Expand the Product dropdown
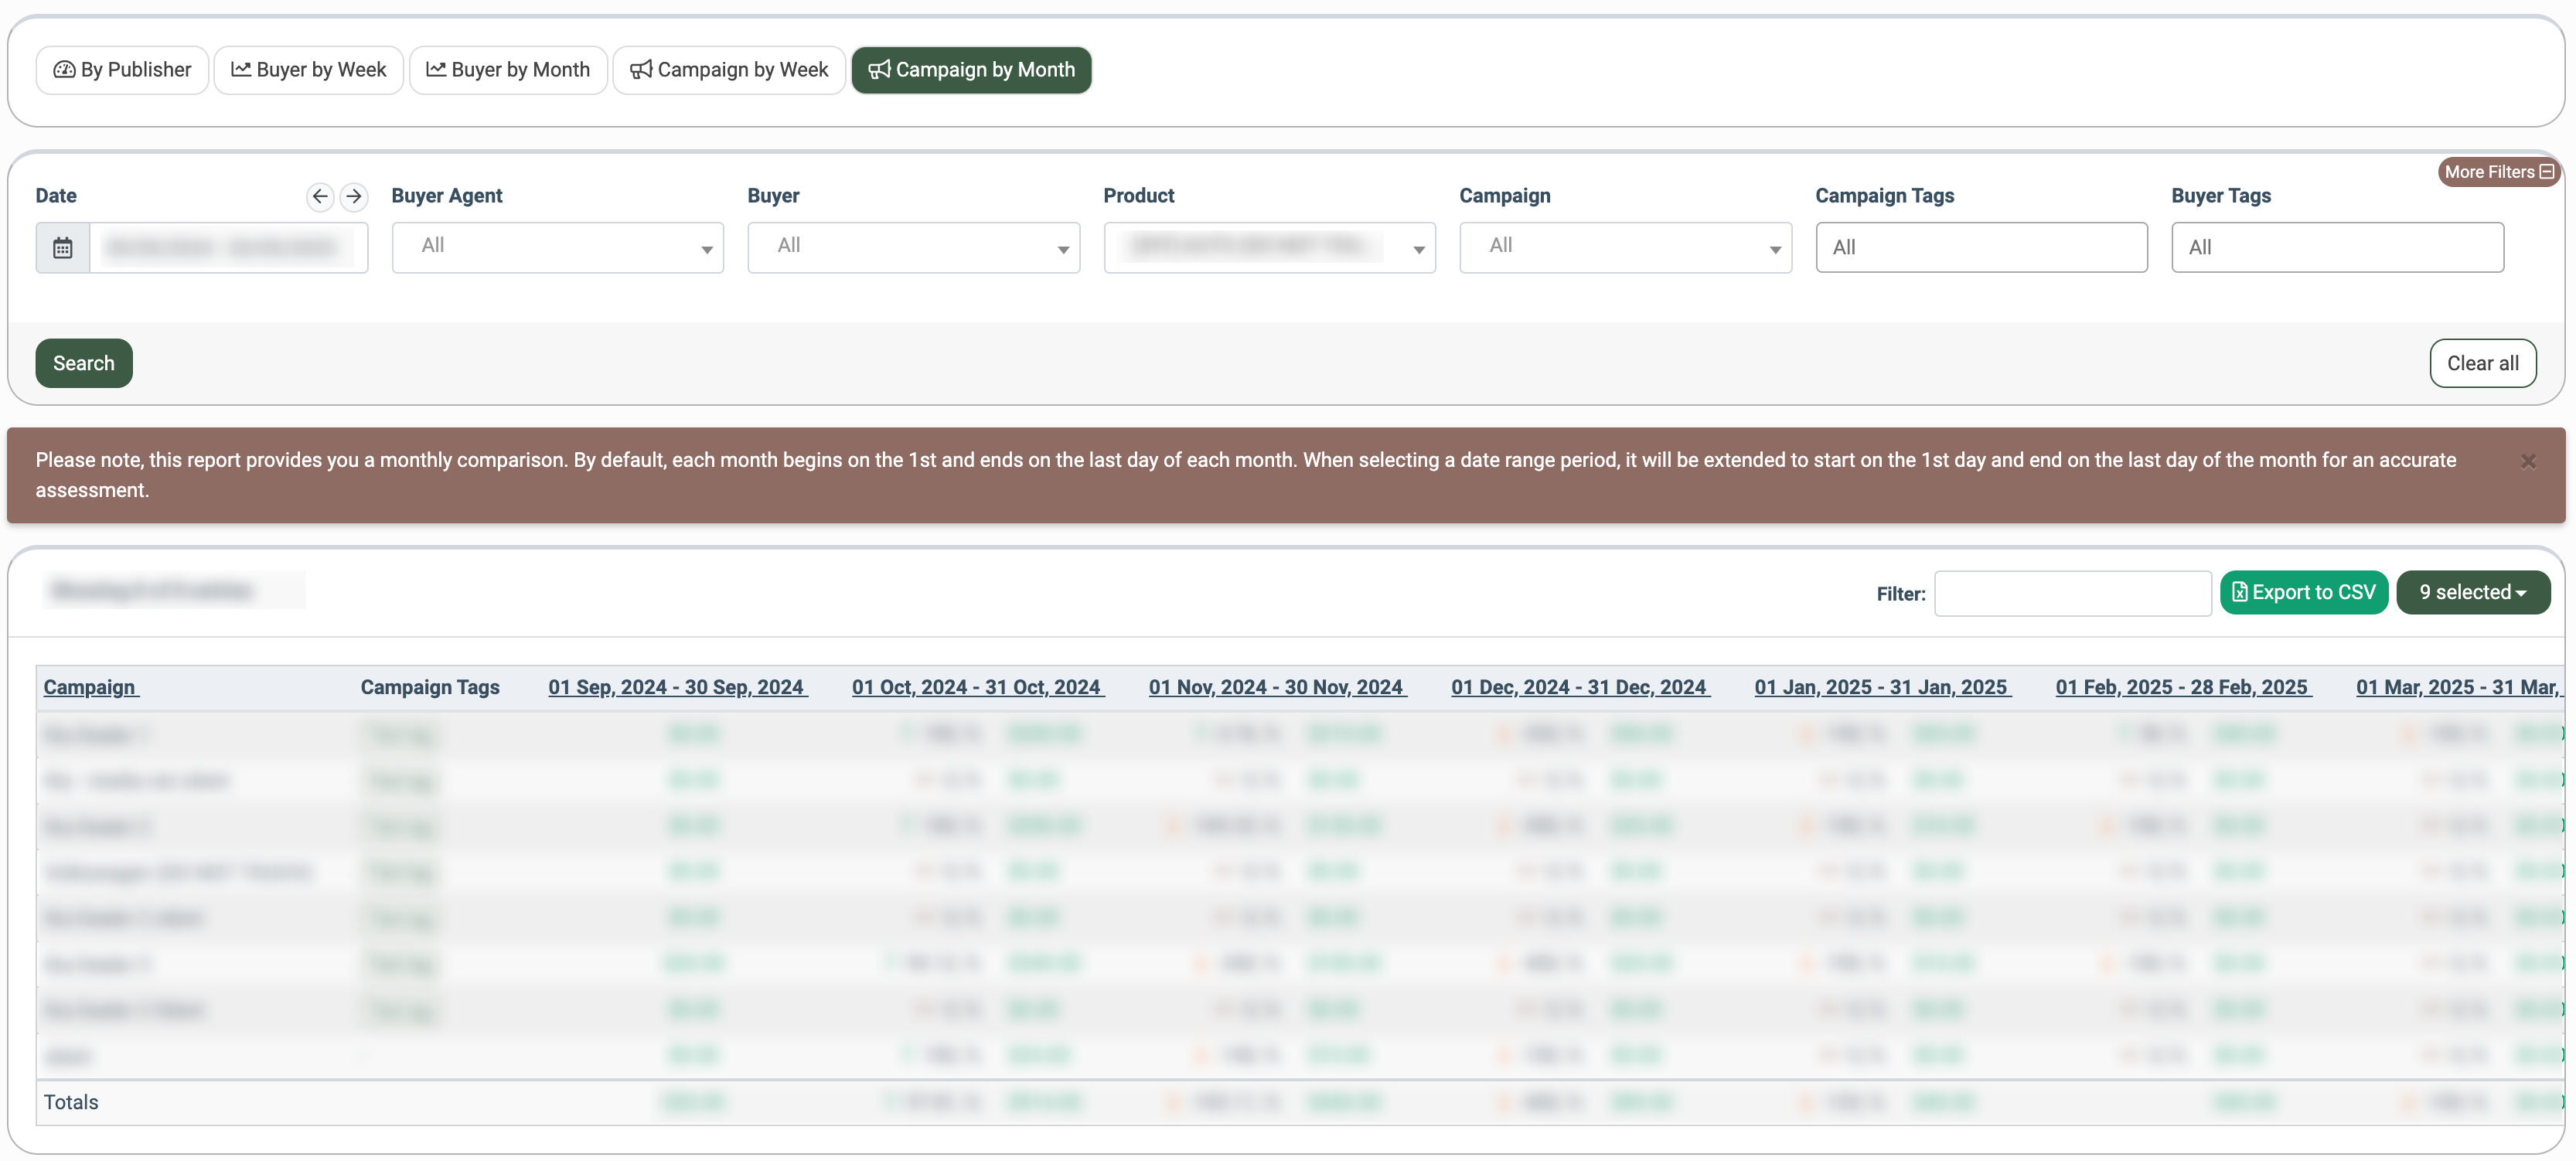This screenshot has height=1161, width=2576. click(1269, 247)
